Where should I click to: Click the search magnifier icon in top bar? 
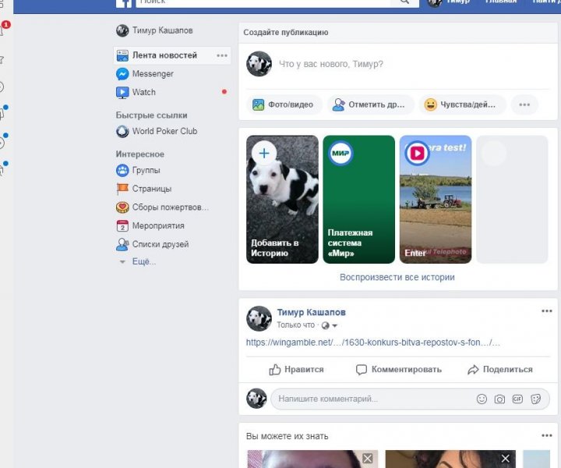(404, 2)
